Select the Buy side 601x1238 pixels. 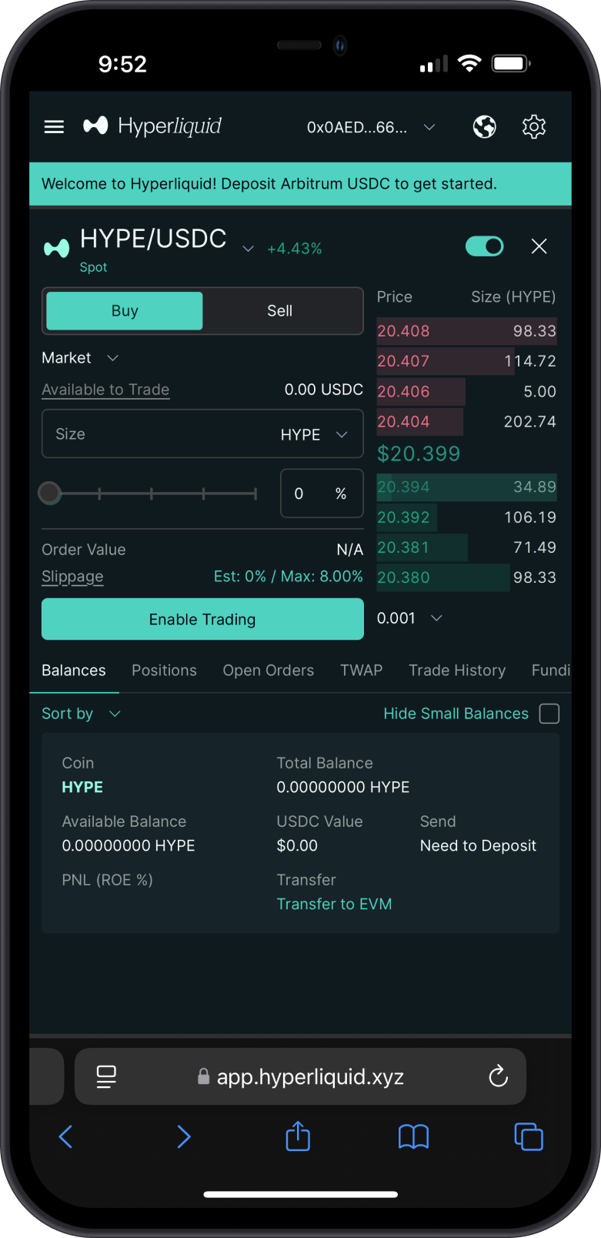coord(125,311)
